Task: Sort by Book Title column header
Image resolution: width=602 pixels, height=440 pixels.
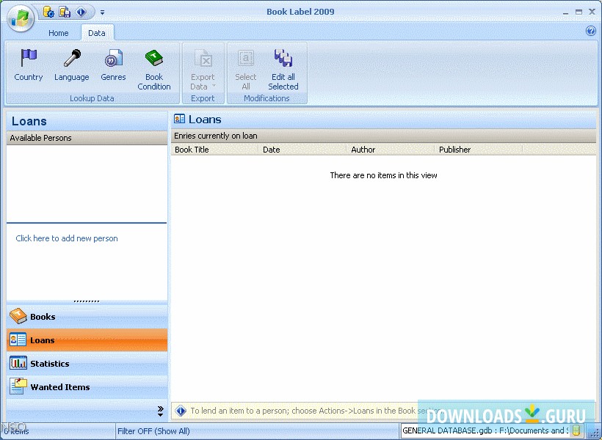Action: point(214,150)
